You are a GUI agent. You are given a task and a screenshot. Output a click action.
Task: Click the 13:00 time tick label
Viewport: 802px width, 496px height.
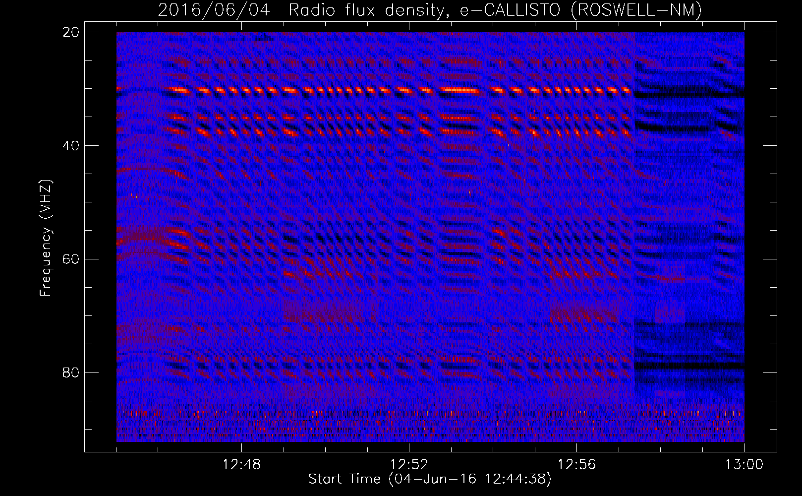pyautogui.click(x=744, y=465)
